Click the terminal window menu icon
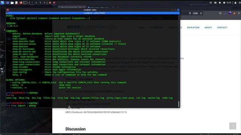 click(8, 10)
